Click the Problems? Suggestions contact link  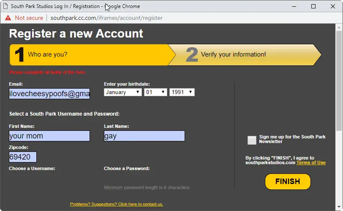pos(117,204)
